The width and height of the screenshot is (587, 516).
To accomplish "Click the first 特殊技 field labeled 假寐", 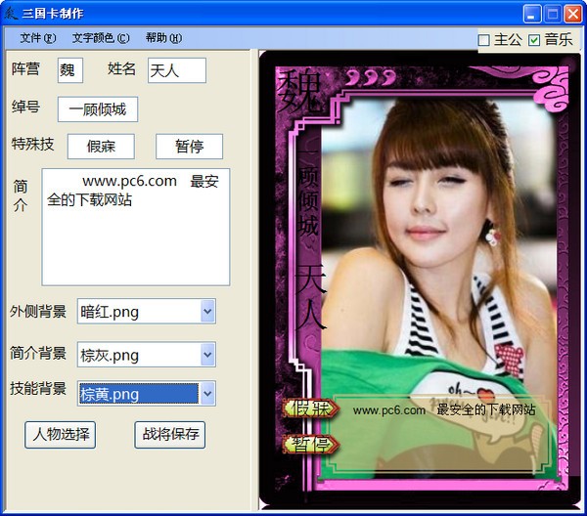I will (101, 147).
